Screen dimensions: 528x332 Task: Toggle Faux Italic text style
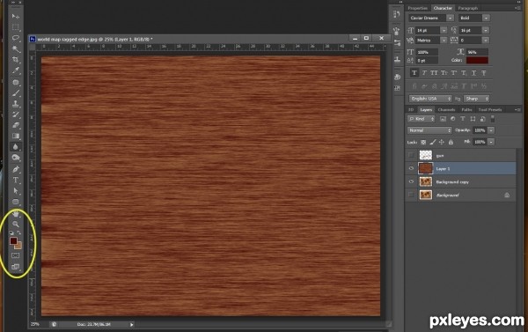point(424,73)
